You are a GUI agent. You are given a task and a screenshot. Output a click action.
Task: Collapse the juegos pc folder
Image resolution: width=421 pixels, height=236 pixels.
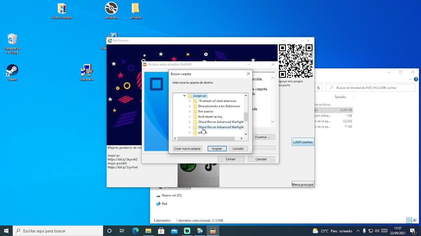click(x=185, y=96)
